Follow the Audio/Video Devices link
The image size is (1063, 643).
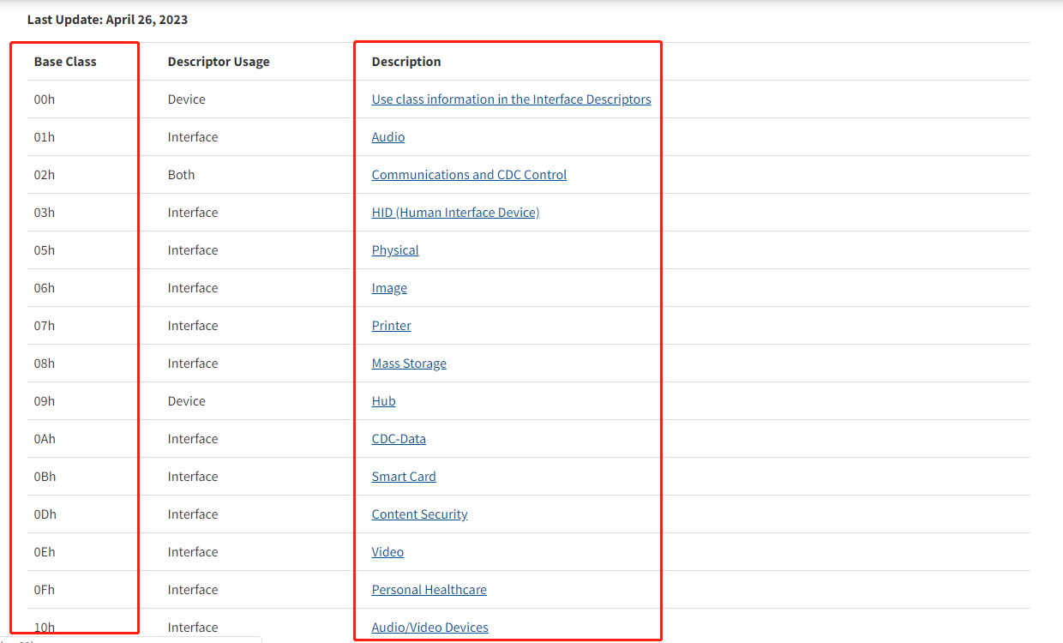pyautogui.click(x=429, y=628)
